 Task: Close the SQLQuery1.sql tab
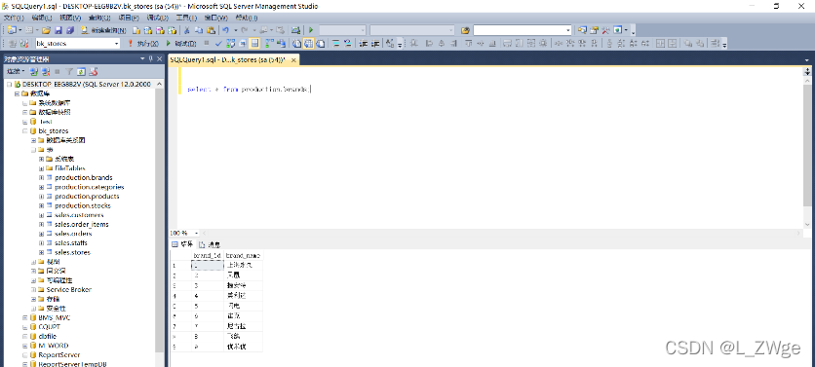[x=293, y=60]
